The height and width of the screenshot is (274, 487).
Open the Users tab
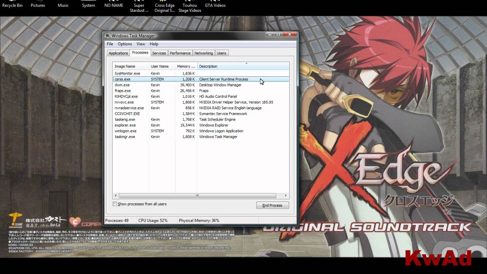[221, 53]
